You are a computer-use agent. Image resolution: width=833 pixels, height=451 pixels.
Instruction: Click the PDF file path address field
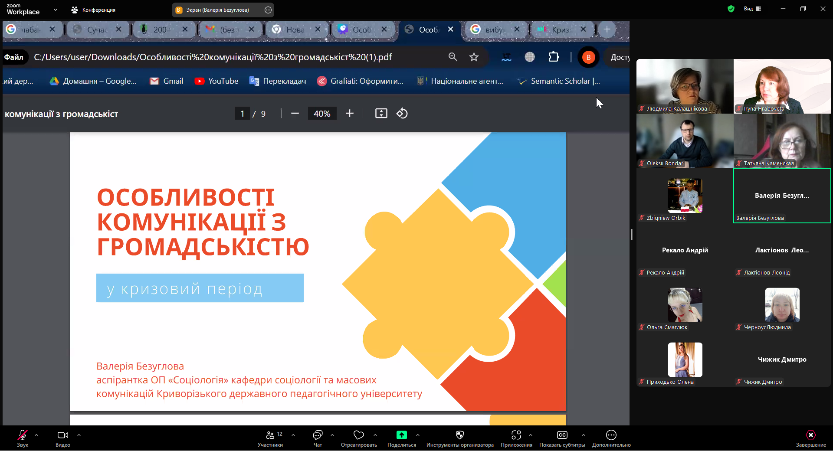213,57
